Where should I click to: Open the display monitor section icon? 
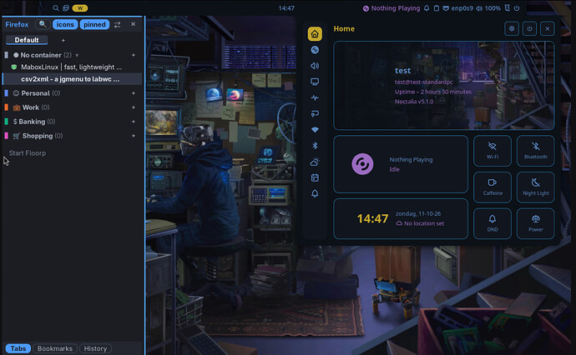tap(315, 82)
